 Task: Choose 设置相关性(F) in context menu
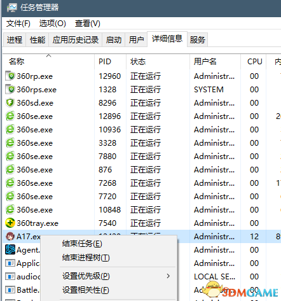[86, 290]
